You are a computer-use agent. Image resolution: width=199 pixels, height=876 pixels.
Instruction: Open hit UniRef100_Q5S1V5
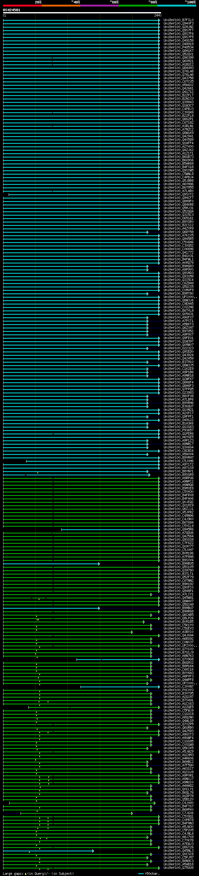tap(178, 567)
